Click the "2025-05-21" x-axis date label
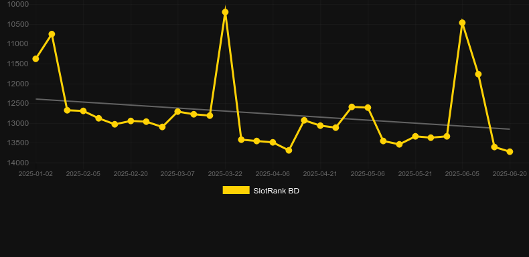 (415, 174)
